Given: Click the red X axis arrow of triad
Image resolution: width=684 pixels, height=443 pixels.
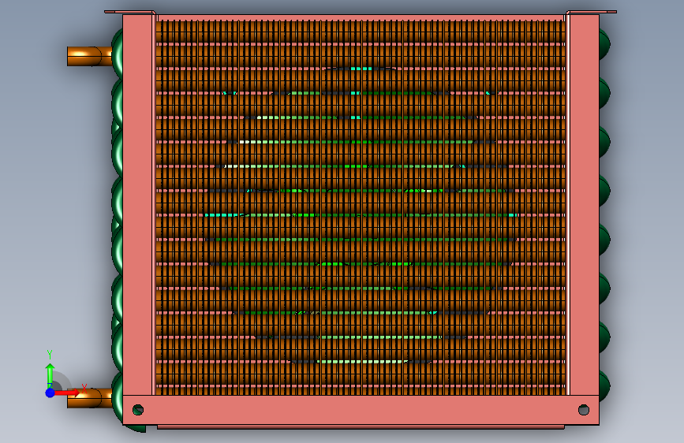Looking at the screenshot, I should pyautogui.click(x=69, y=393).
